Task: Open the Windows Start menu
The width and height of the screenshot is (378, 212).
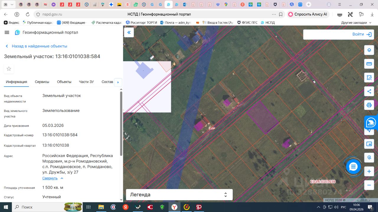Action: [6, 207]
